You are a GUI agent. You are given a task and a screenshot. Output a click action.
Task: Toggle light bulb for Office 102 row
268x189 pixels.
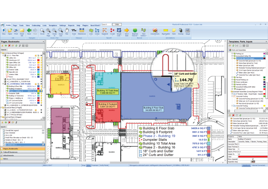[41, 68]
